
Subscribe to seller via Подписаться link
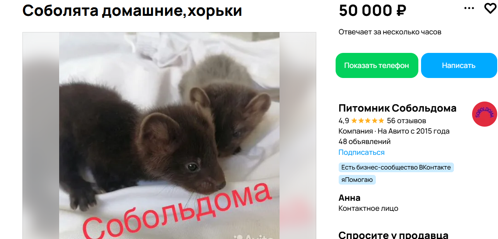[362, 152]
